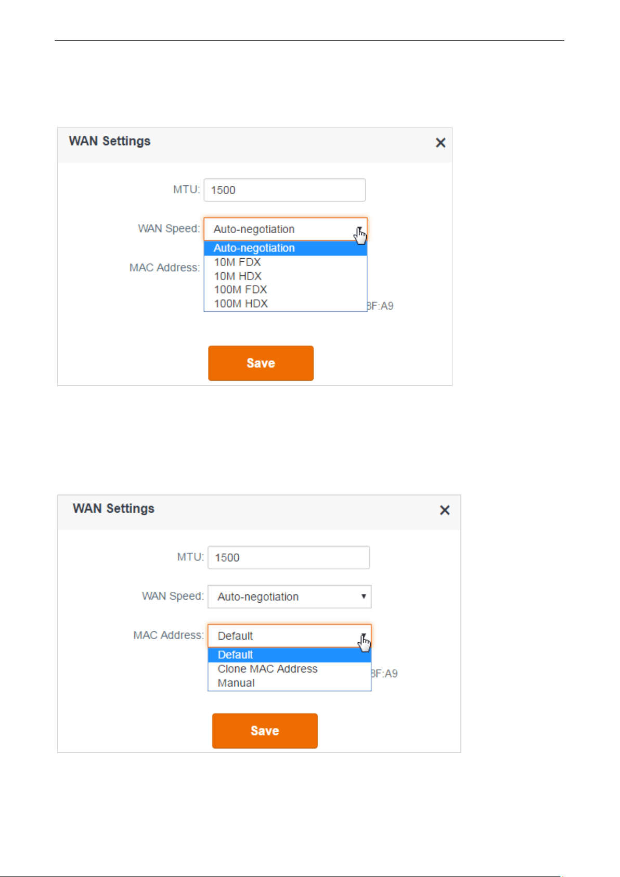This screenshot has height=877, width=620.
Task: Click the WAN Settings title of upper dialog
Action: [110, 141]
